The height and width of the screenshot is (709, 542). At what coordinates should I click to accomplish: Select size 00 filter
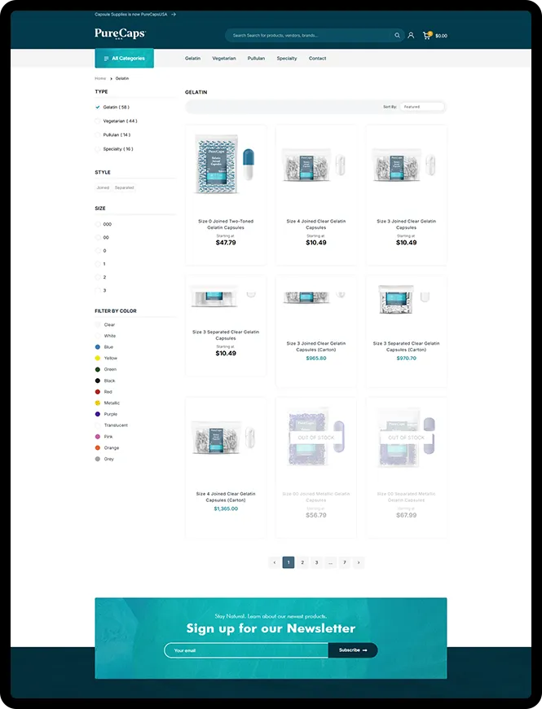tap(98, 237)
